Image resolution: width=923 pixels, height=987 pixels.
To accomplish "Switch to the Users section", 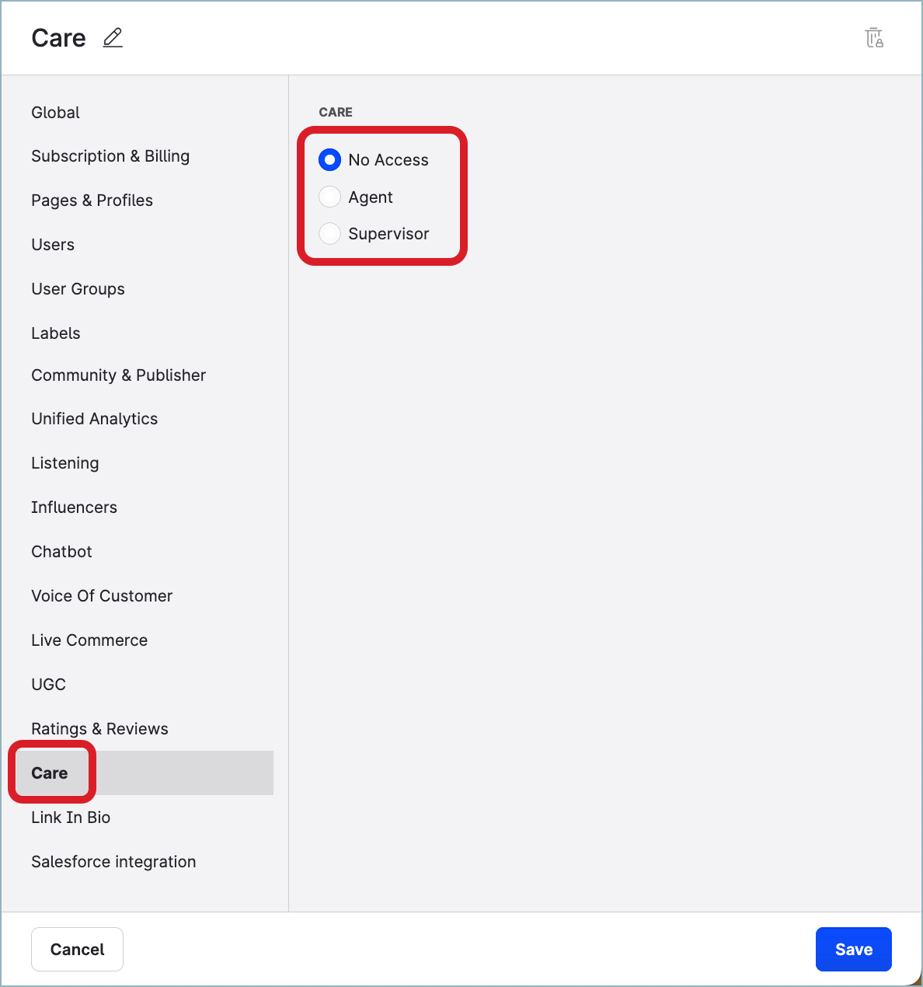I will [53, 245].
